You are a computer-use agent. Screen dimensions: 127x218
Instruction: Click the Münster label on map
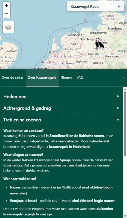(x=81, y=62)
